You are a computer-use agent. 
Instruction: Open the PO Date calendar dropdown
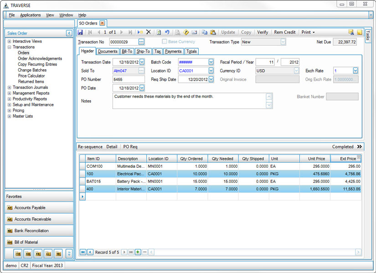pos(142,88)
